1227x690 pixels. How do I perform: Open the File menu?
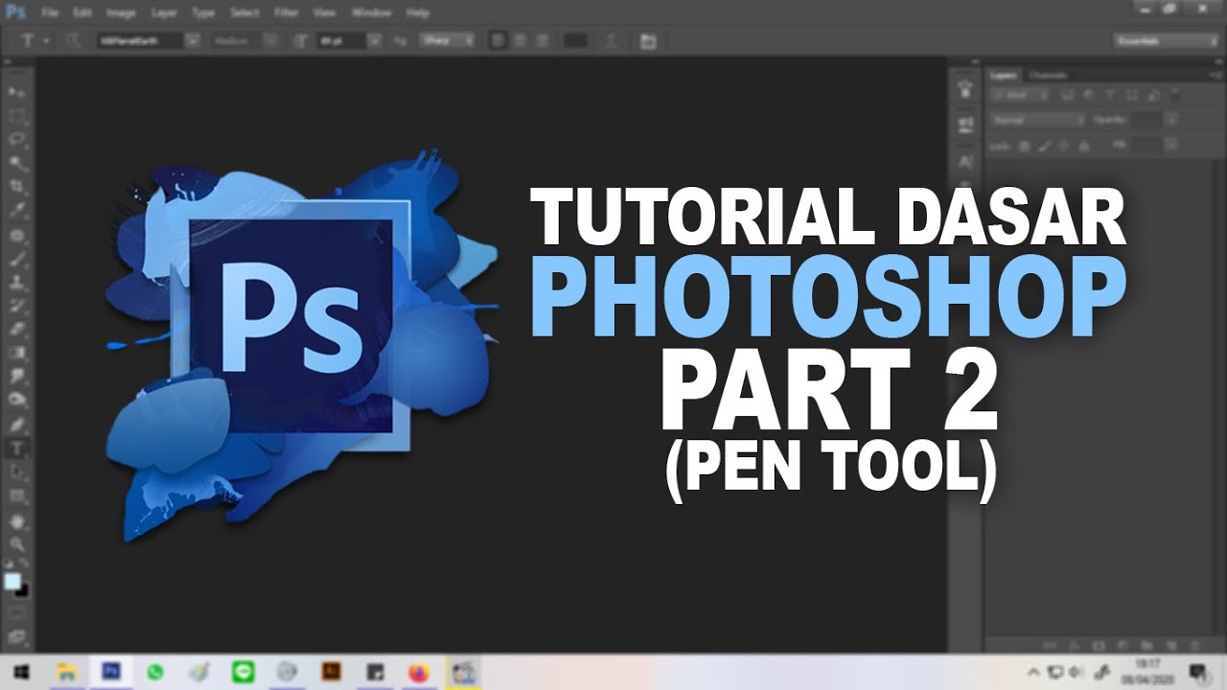50,13
